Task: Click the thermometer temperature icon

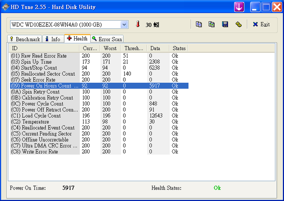Action: (x=138, y=24)
